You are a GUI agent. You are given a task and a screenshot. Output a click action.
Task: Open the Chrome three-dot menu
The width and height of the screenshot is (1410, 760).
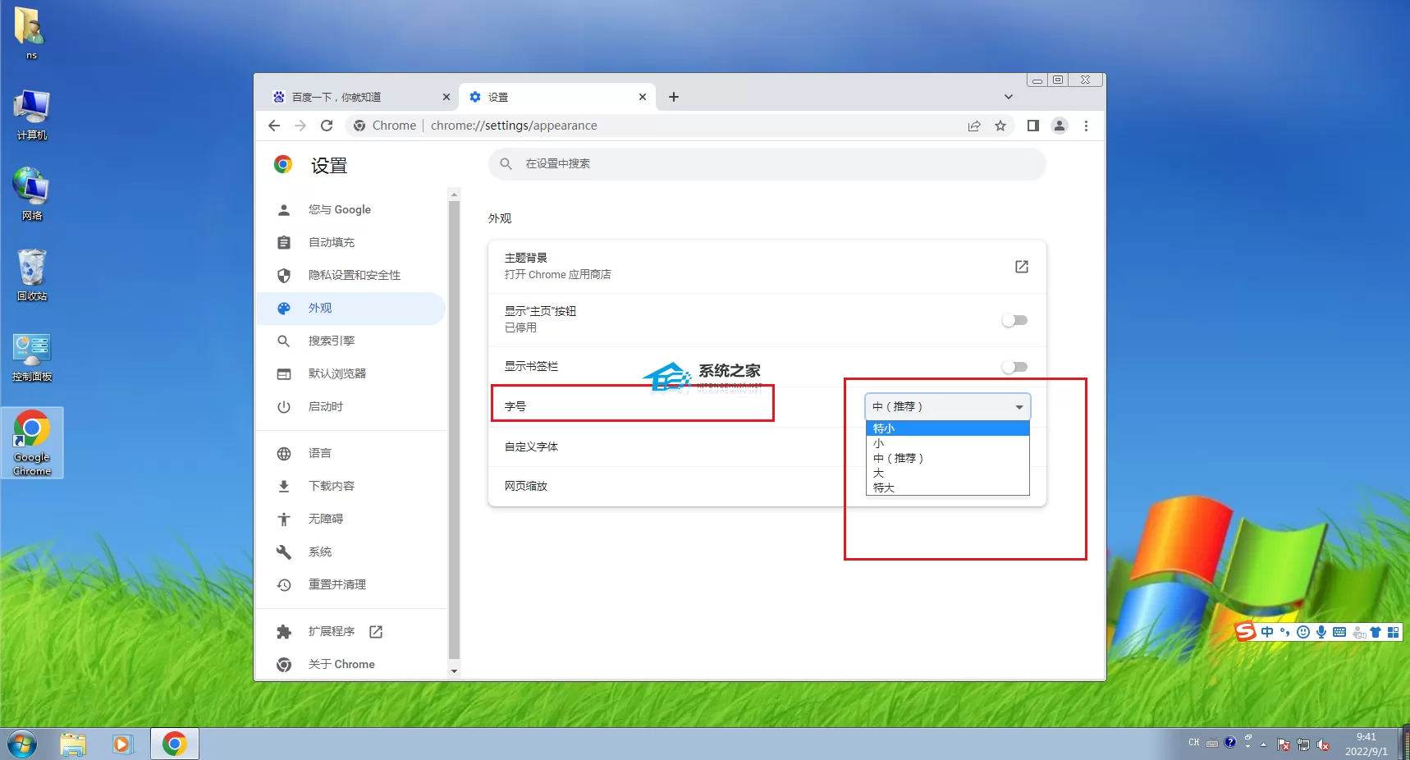1086,126
